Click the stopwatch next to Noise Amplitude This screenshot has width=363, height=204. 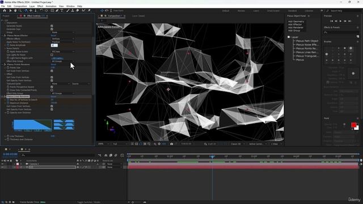click(x=8, y=45)
